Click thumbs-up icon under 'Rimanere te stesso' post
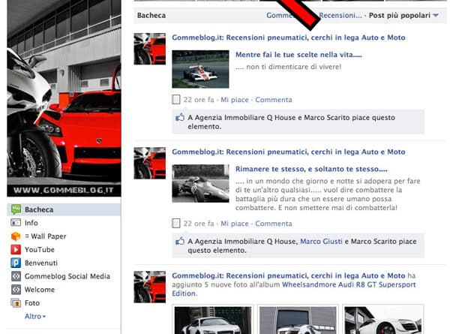Screen dimensions: 450x334 click(x=180, y=241)
